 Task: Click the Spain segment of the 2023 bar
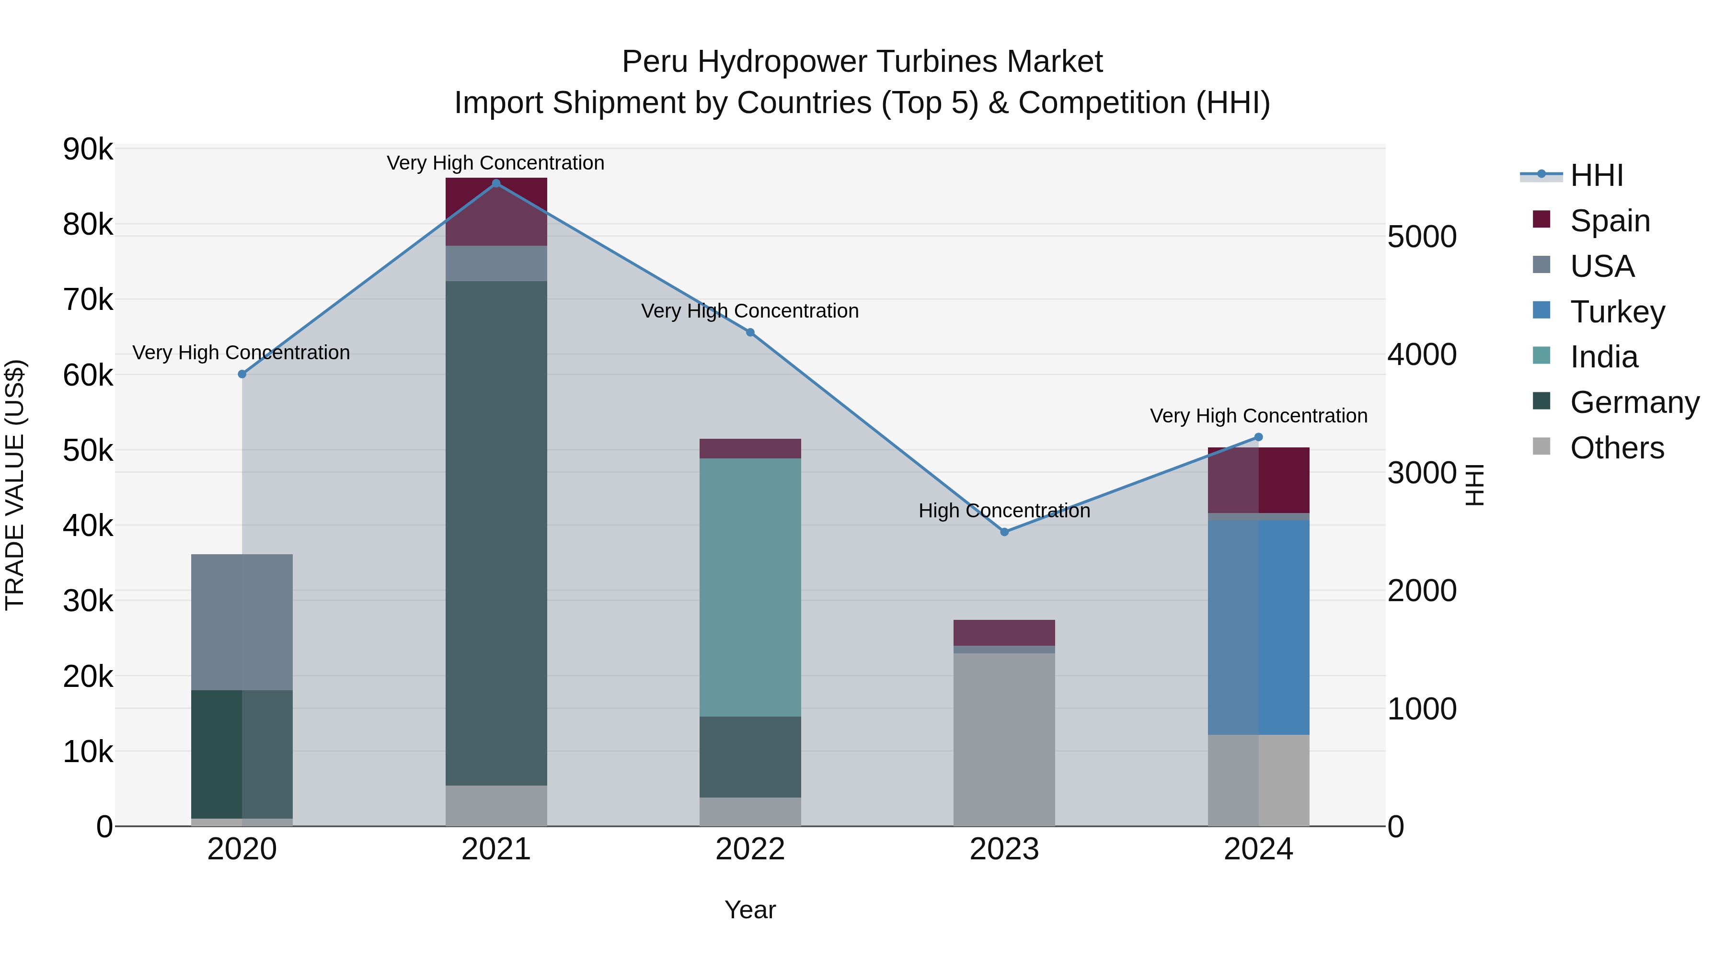(1004, 633)
